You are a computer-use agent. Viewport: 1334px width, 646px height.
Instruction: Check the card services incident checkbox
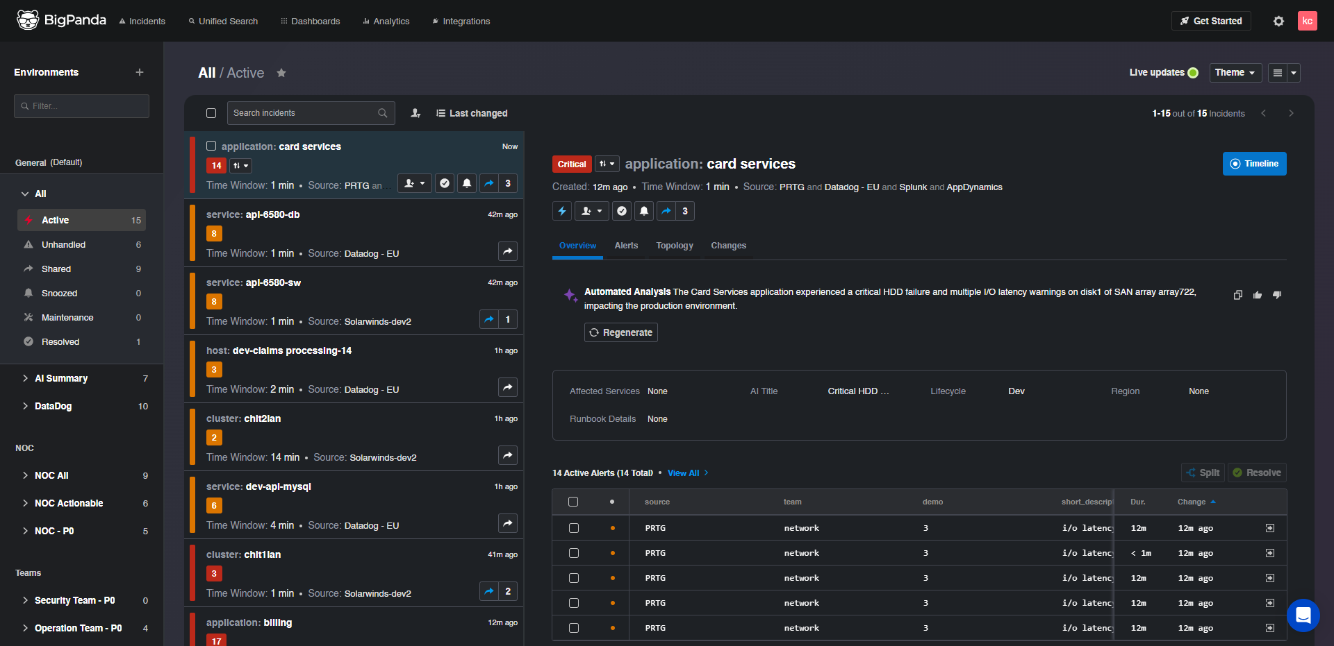(x=211, y=146)
